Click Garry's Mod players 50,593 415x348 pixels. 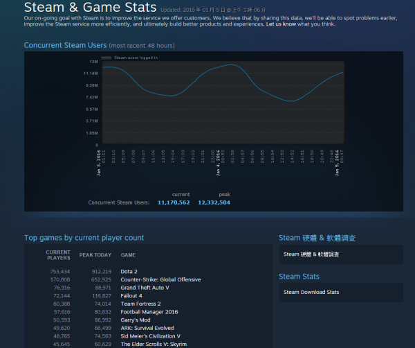pyautogui.click(x=62, y=320)
